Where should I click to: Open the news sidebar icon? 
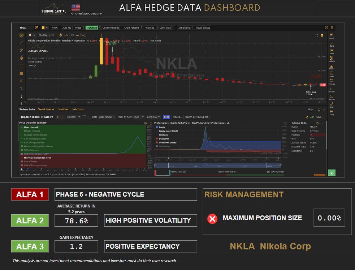coord(332,51)
